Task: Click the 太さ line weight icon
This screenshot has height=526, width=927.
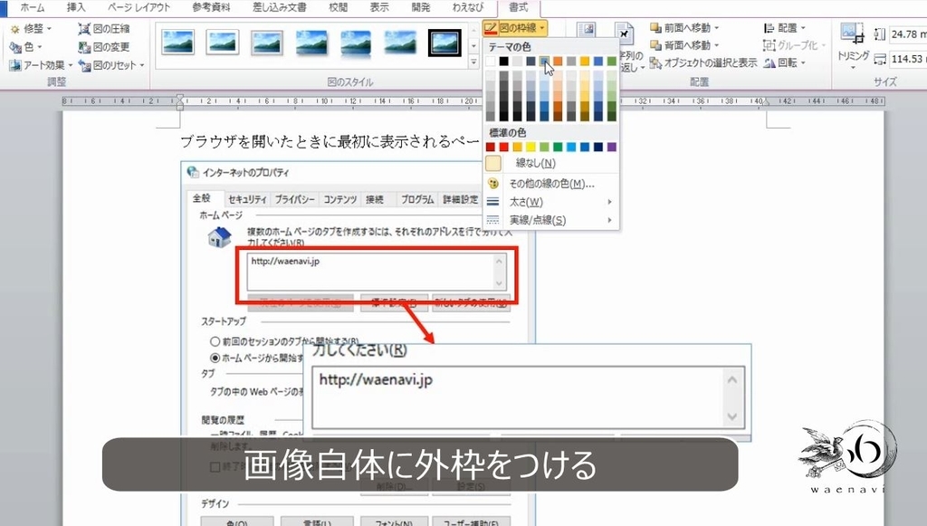Action: coord(493,202)
